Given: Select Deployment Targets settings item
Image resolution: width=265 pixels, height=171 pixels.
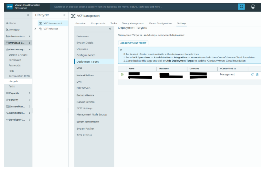Looking at the screenshot, I should click(94, 62).
